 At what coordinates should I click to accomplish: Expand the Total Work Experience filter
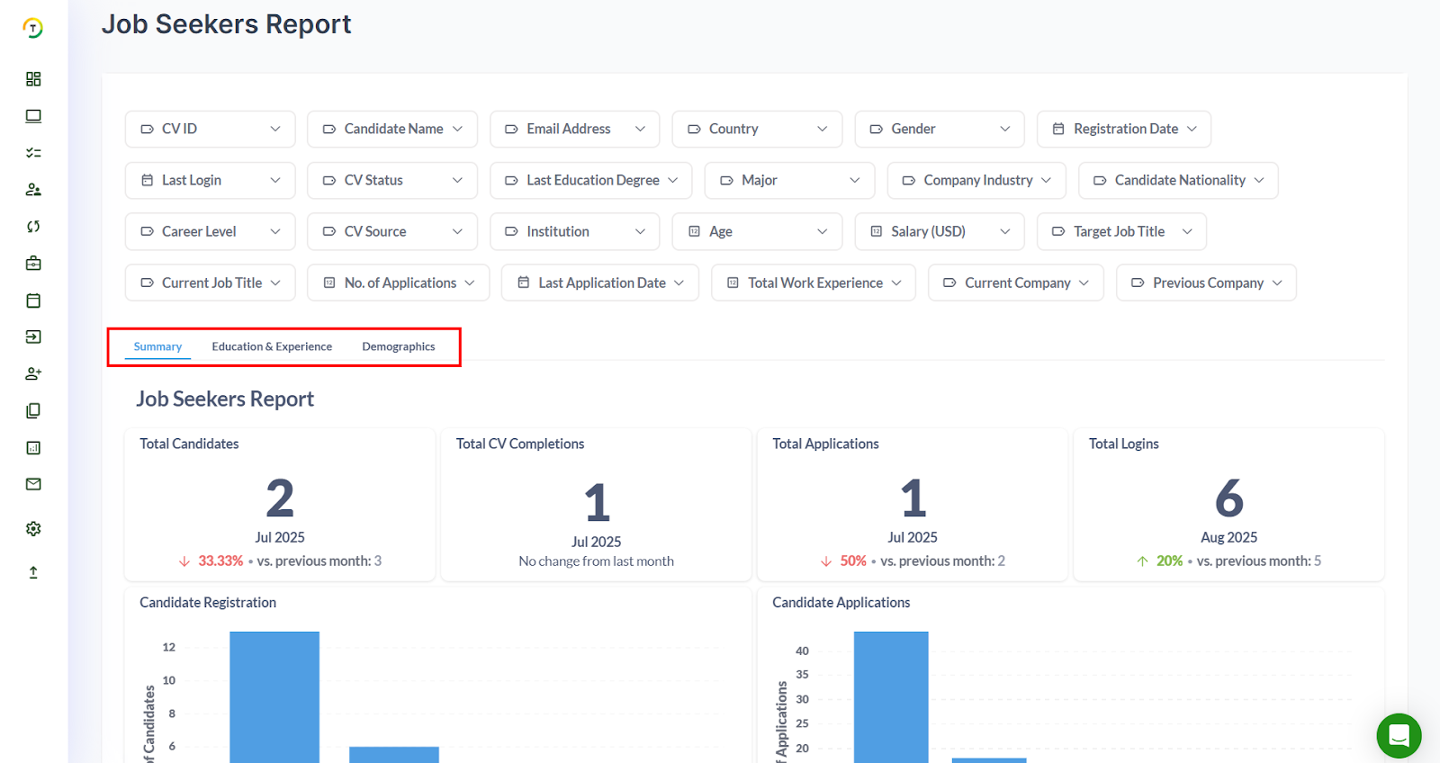click(x=813, y=283)
